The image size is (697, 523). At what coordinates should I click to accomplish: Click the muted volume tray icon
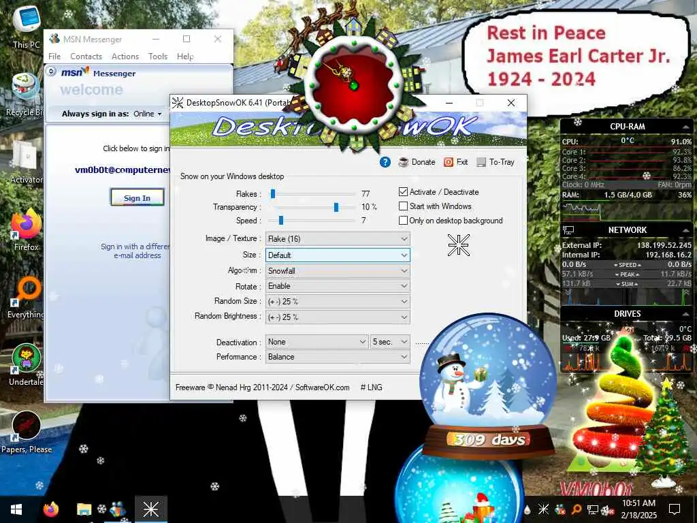606,509
